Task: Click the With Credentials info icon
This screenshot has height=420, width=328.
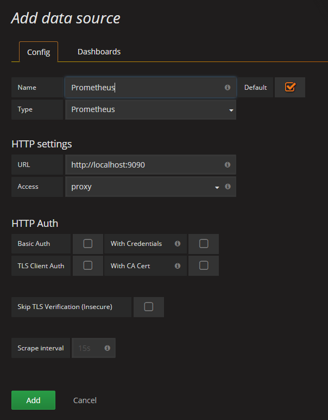Action: [178, 244]
